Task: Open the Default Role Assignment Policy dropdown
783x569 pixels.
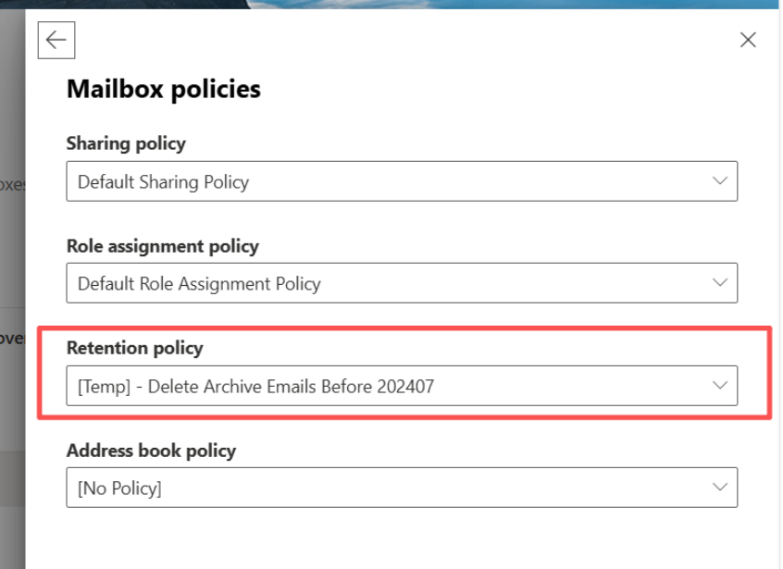Action: [402, 283]
